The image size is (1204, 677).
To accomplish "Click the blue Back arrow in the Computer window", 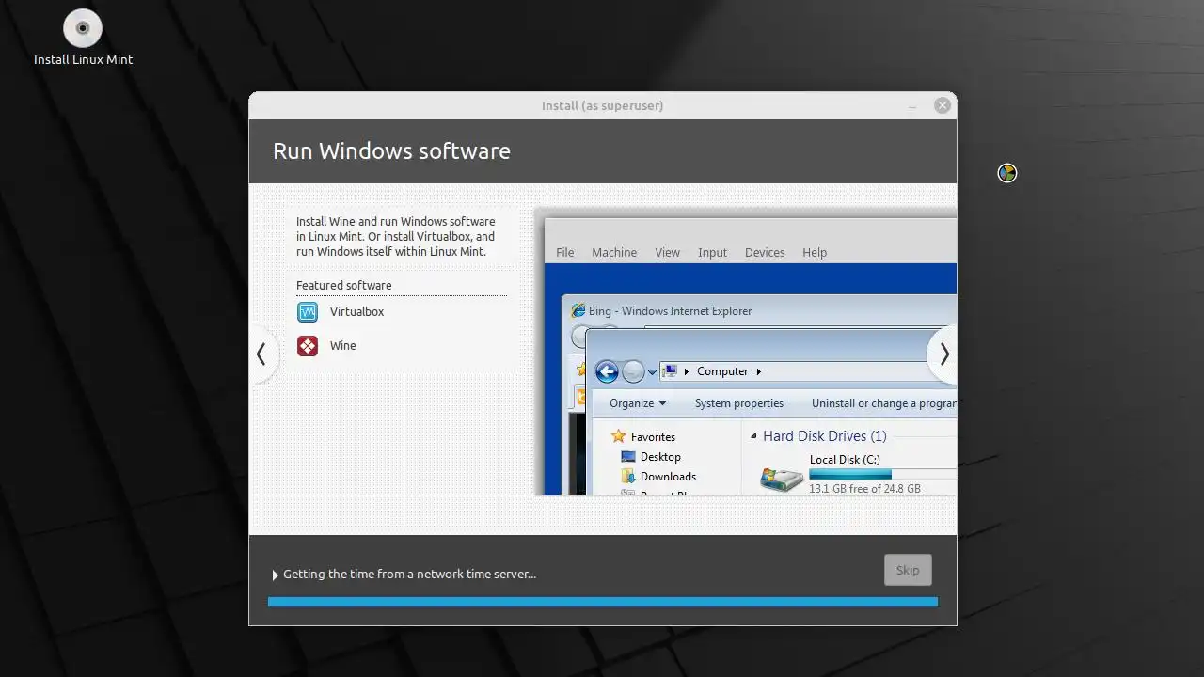I will (x=607, y=371).
